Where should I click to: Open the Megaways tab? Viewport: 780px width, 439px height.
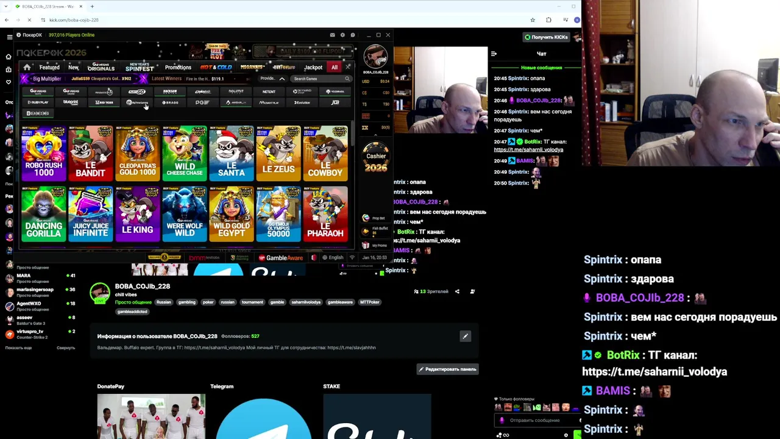252,67
